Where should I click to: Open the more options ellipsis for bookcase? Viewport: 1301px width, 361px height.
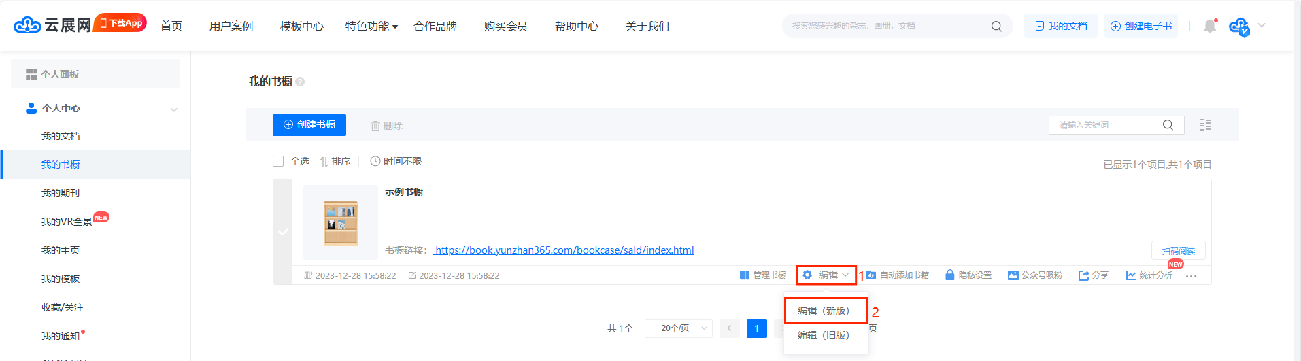click(x=1191, y=276)
